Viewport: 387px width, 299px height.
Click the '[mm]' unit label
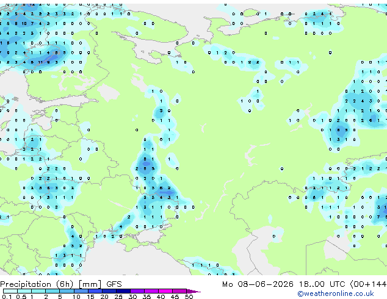90,284
